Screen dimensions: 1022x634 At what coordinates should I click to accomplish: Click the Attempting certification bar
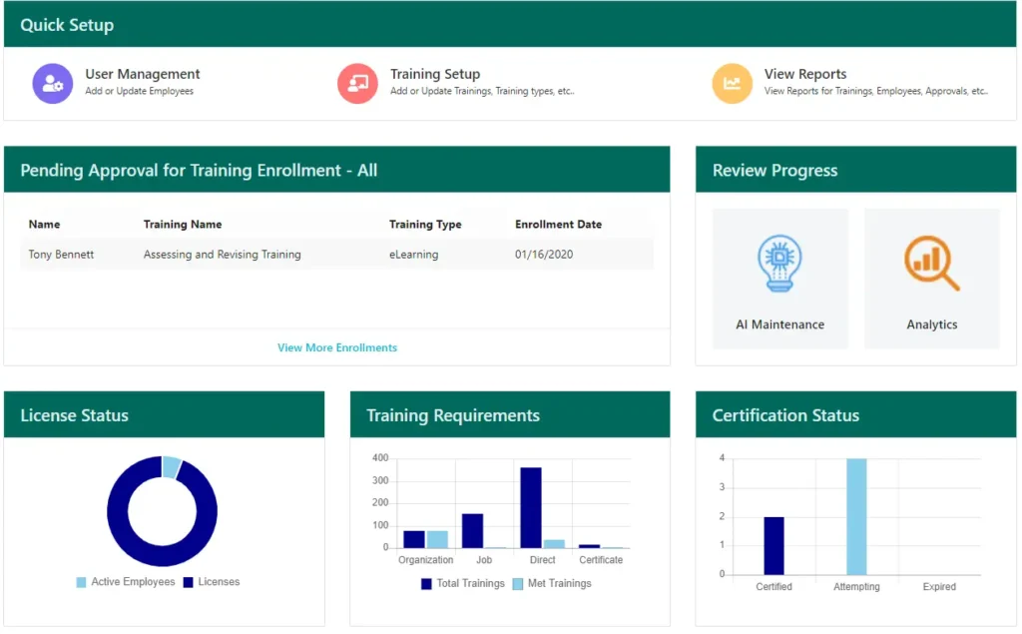click(x=856, y=516)
